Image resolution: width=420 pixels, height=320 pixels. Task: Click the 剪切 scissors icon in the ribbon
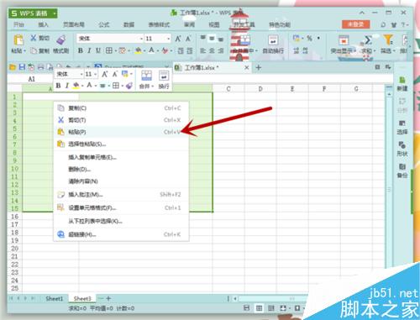34,38
